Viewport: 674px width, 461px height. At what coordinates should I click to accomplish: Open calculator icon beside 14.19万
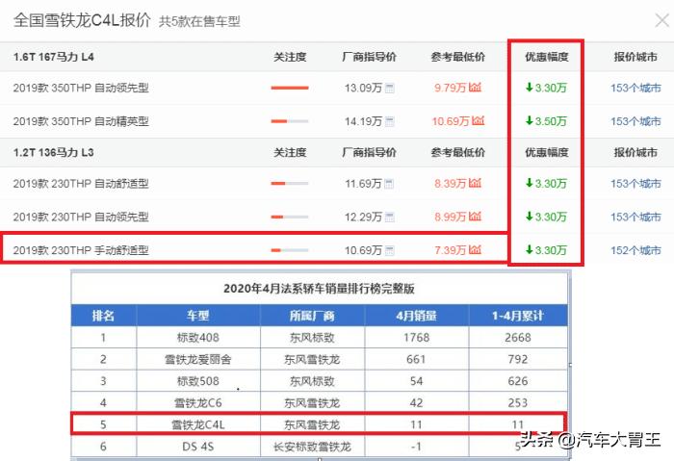[389, 121]
